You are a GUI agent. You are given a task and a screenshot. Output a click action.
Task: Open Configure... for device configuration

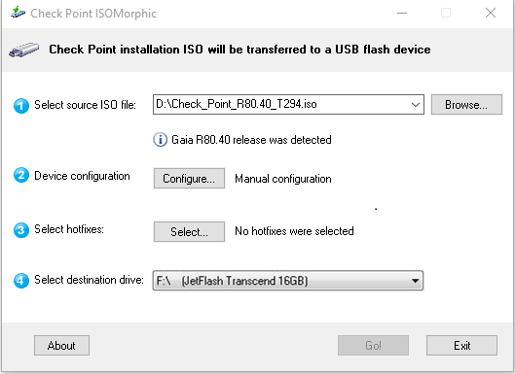tap(189, 179)
